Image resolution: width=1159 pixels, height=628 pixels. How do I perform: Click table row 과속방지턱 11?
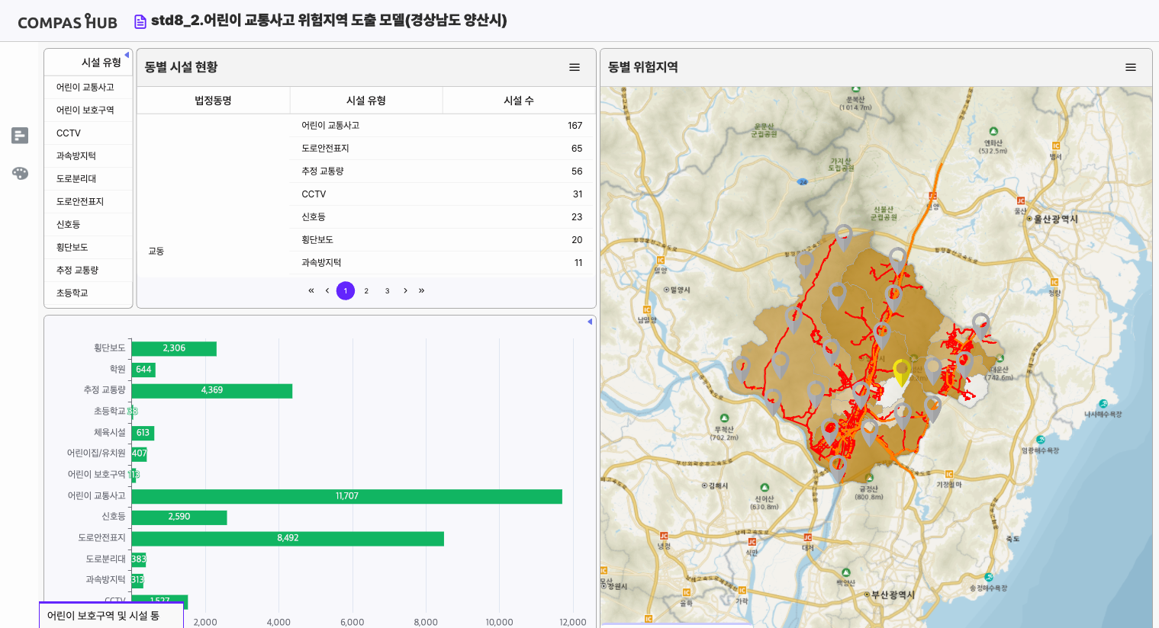tap(442, 262)
